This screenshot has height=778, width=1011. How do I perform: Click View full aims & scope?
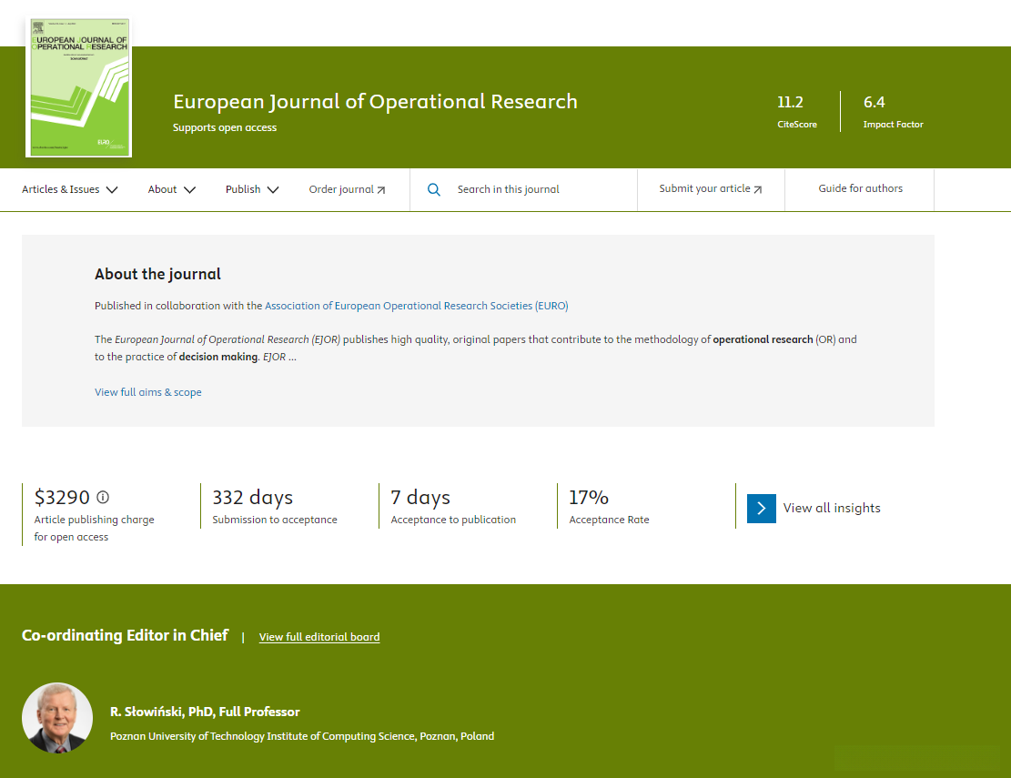tap(148, 392)
